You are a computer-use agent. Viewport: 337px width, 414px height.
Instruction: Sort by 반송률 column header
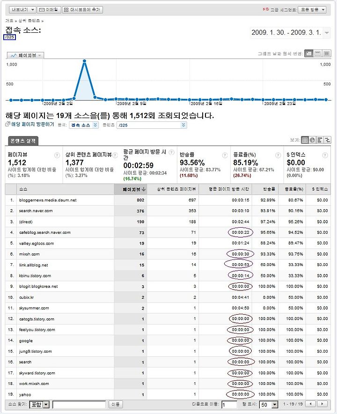[270, 189]
